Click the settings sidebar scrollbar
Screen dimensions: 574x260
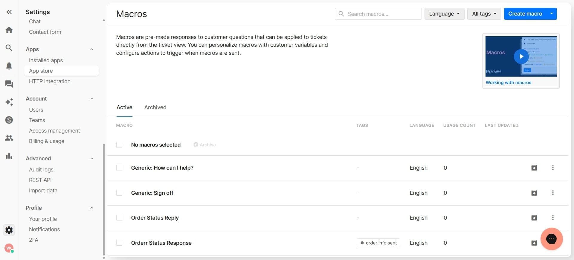(104, 199)
